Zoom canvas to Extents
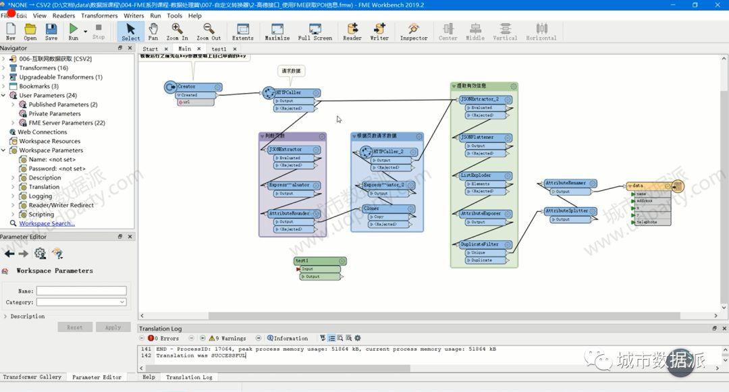The width and height of the screenshot is (729, 392). pyautogui.click(x=243, y=32)
